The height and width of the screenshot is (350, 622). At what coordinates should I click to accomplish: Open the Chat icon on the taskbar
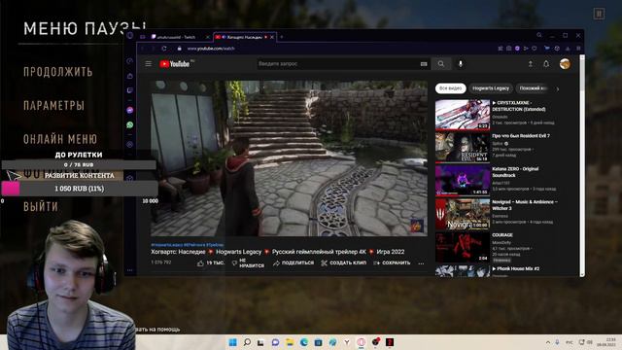(x=275, y=342)
